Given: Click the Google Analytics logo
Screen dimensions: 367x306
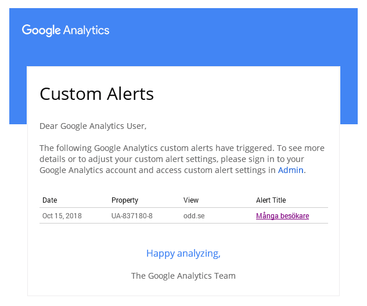Looking at the screenshot, I should [x=66, y=30].
